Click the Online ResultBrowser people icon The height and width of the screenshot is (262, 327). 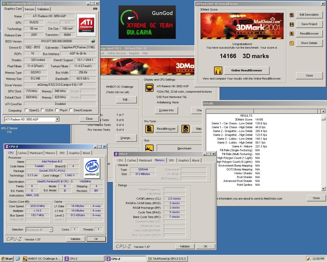(218, 70)
